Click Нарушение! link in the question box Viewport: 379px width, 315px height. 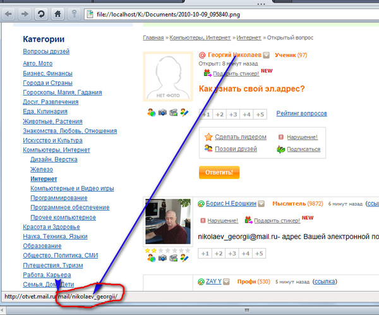tap(303, 137)
